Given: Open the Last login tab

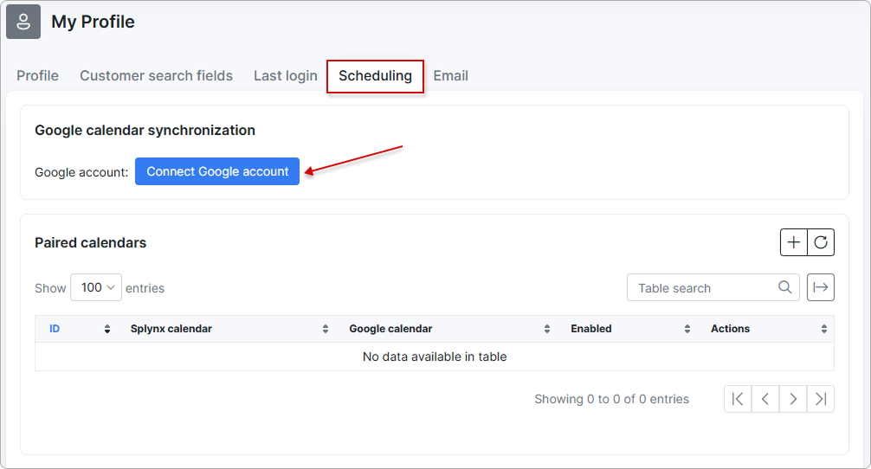Looking at the screenshot, I should coord(286,75).
